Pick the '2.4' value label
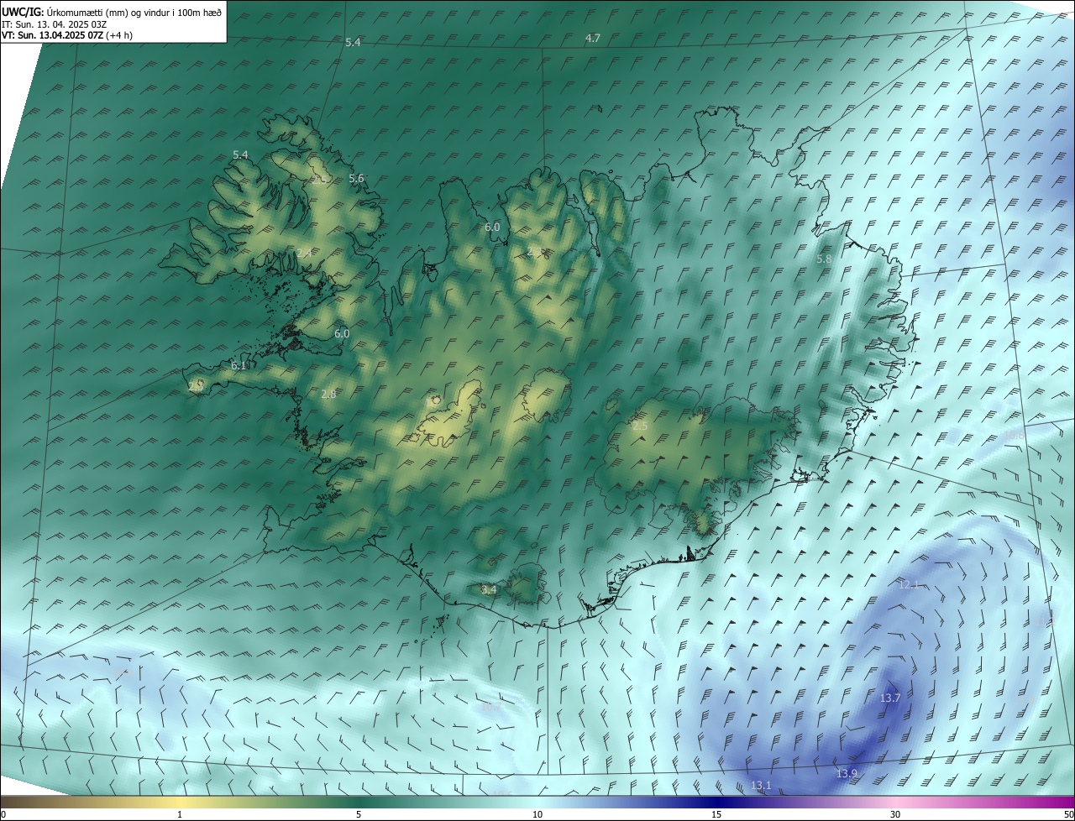This screenshot has height=821, width=1075. [304, 253]
